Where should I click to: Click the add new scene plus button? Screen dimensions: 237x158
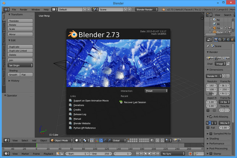125,10
